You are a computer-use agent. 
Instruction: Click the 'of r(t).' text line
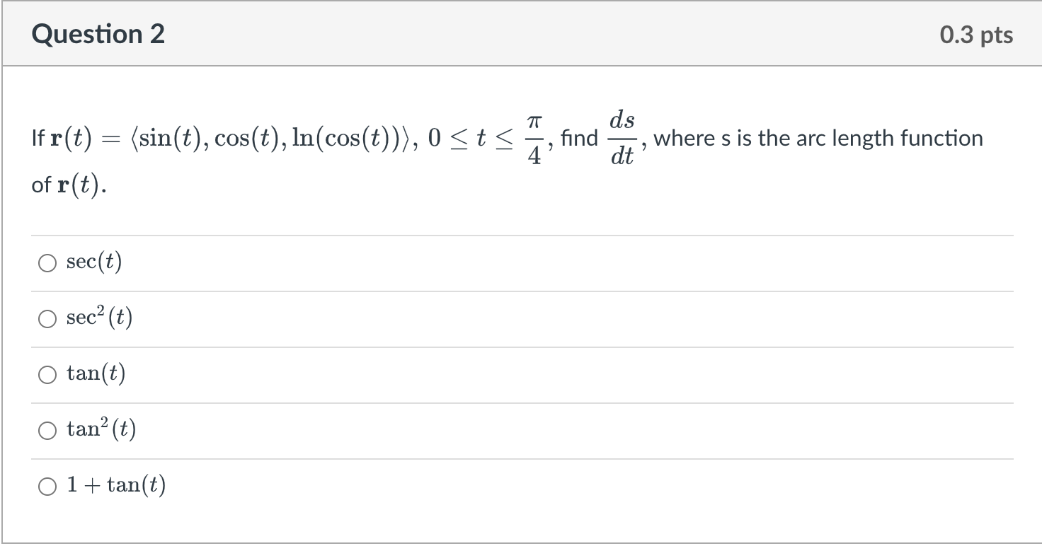[70, 185]
